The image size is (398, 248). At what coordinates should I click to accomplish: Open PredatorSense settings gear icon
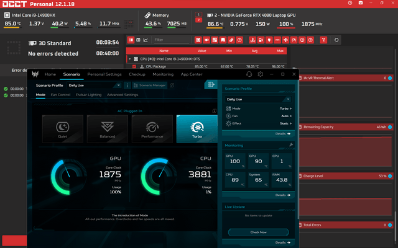tap(260, 74)
